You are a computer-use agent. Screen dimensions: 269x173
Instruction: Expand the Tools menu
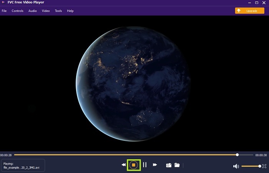[58, 11]
